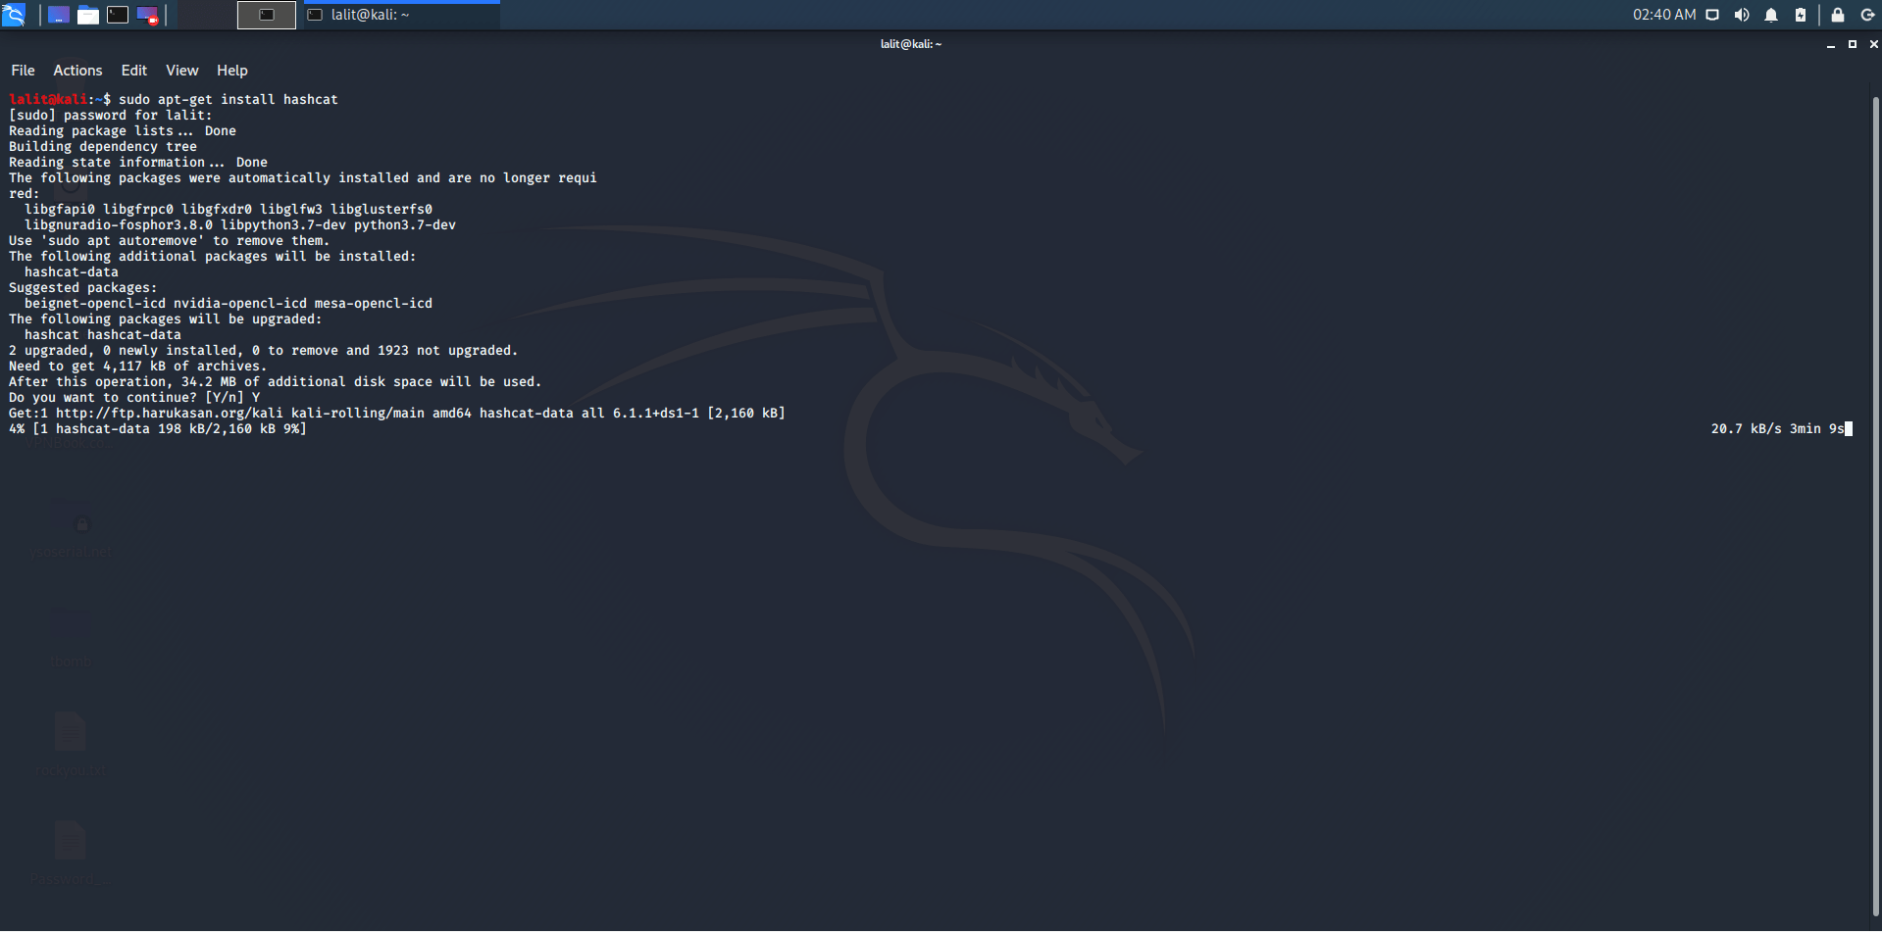Click the 'Need to get 4,117 kB of archives.' line
This screenshot has height=932, width=1882.
[138, 367]
